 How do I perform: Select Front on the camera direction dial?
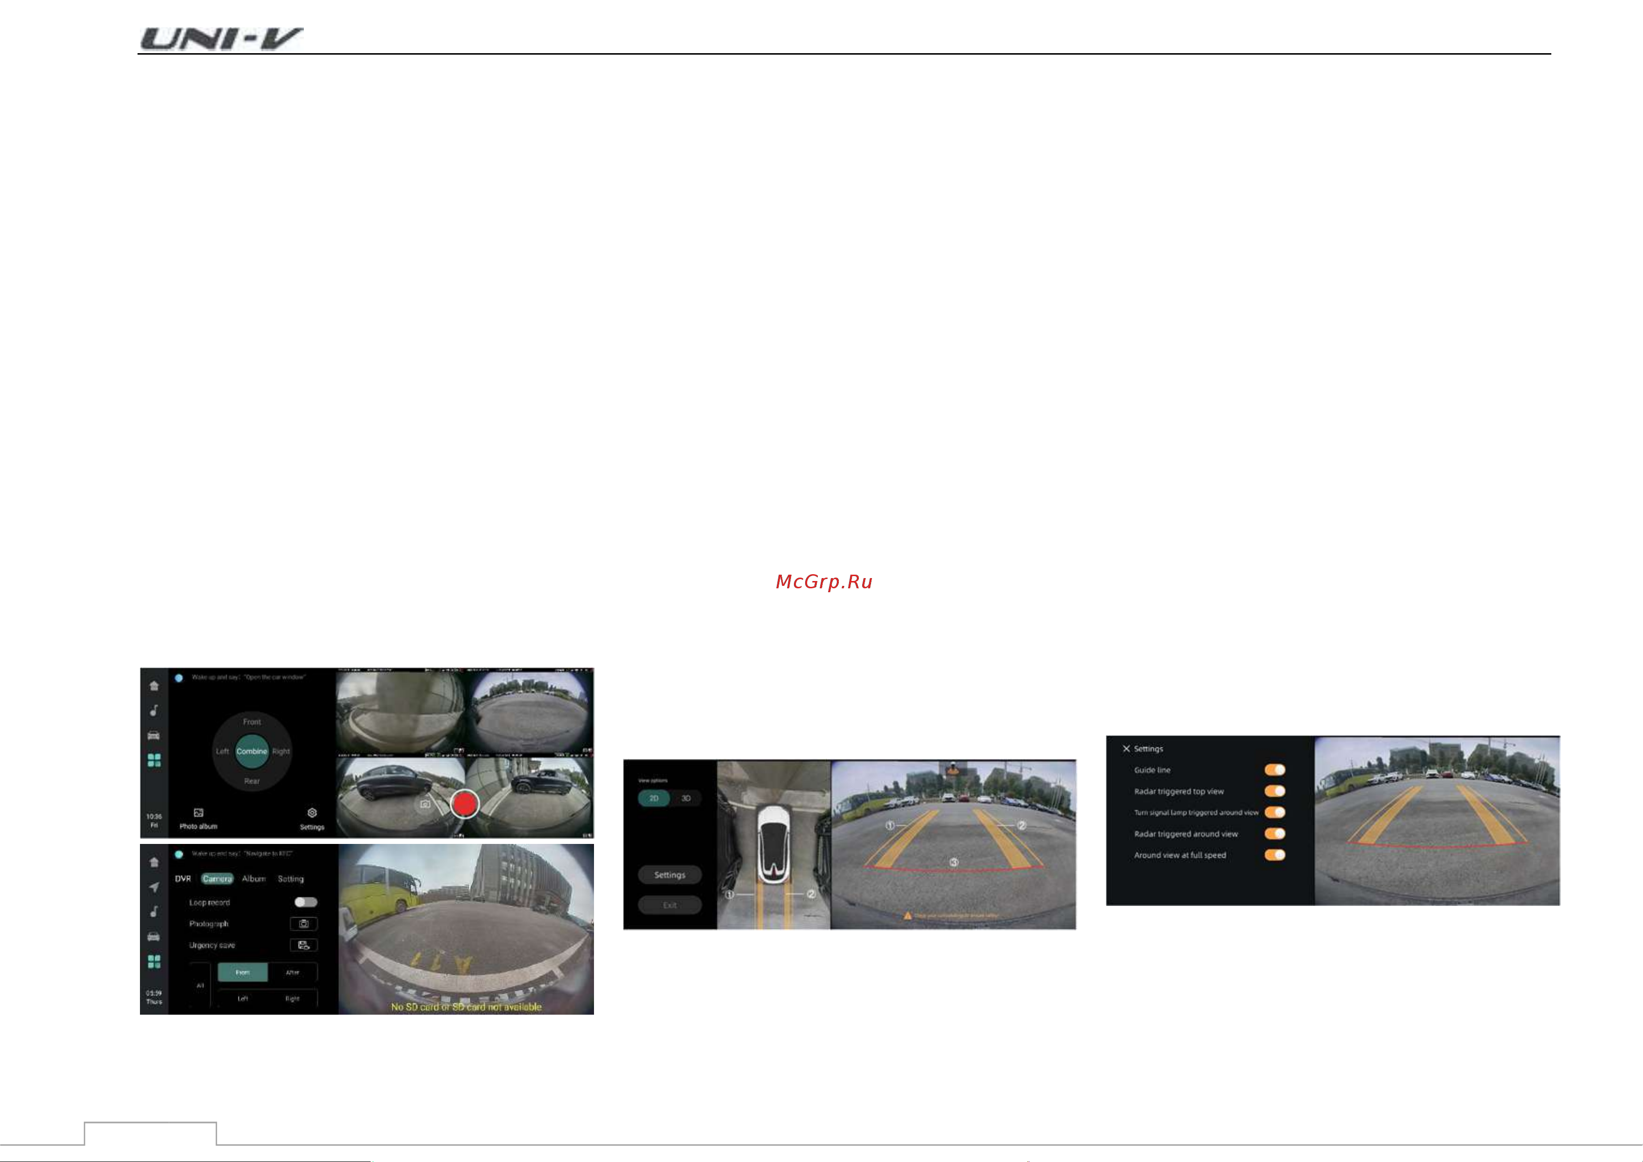click(252, 721)
